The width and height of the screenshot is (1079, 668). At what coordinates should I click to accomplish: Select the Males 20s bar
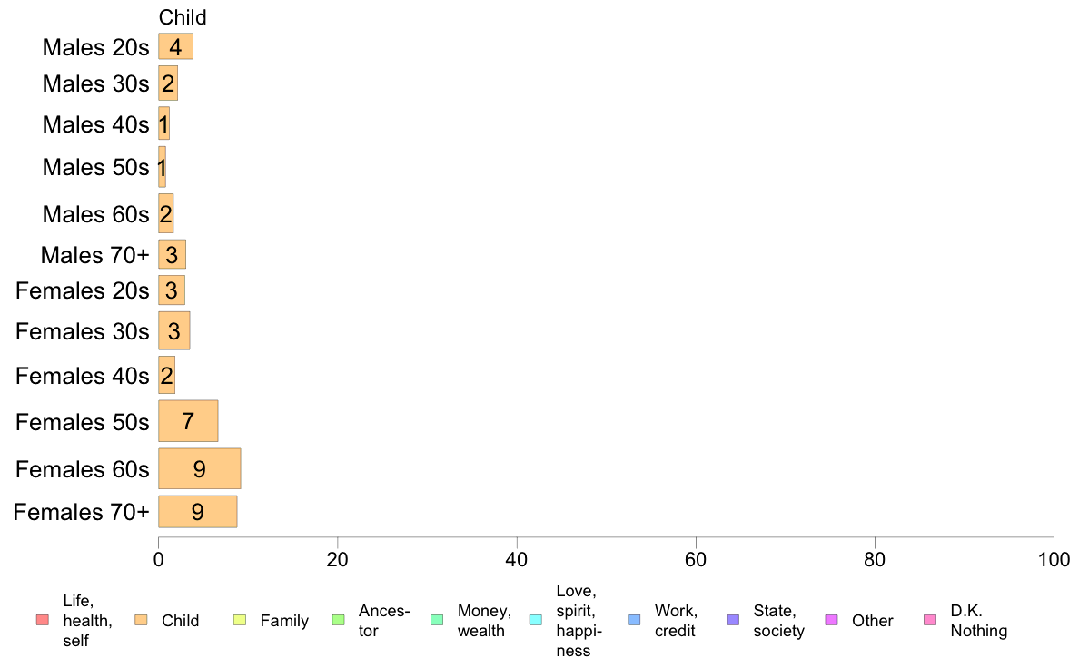[175, 47]
